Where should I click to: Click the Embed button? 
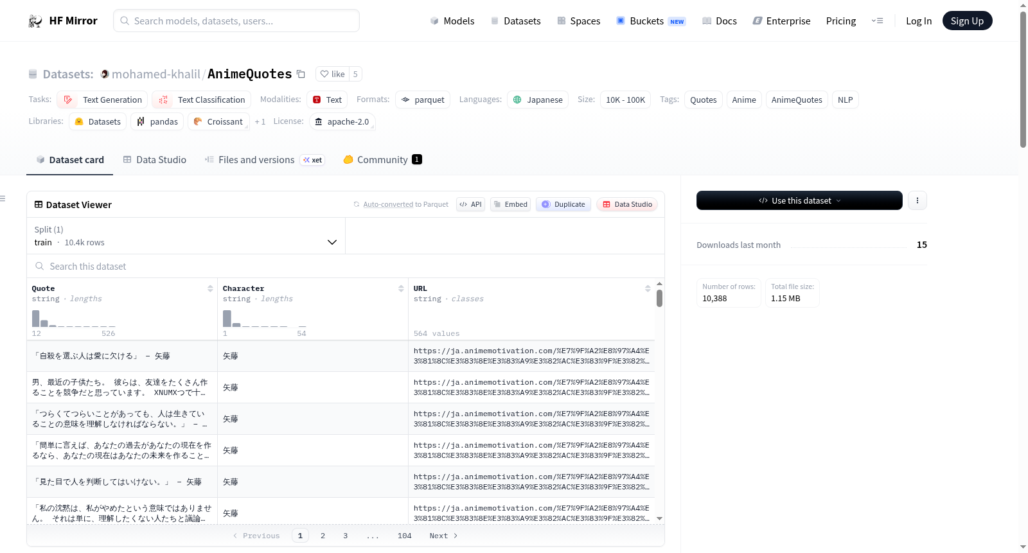[510, 204]
